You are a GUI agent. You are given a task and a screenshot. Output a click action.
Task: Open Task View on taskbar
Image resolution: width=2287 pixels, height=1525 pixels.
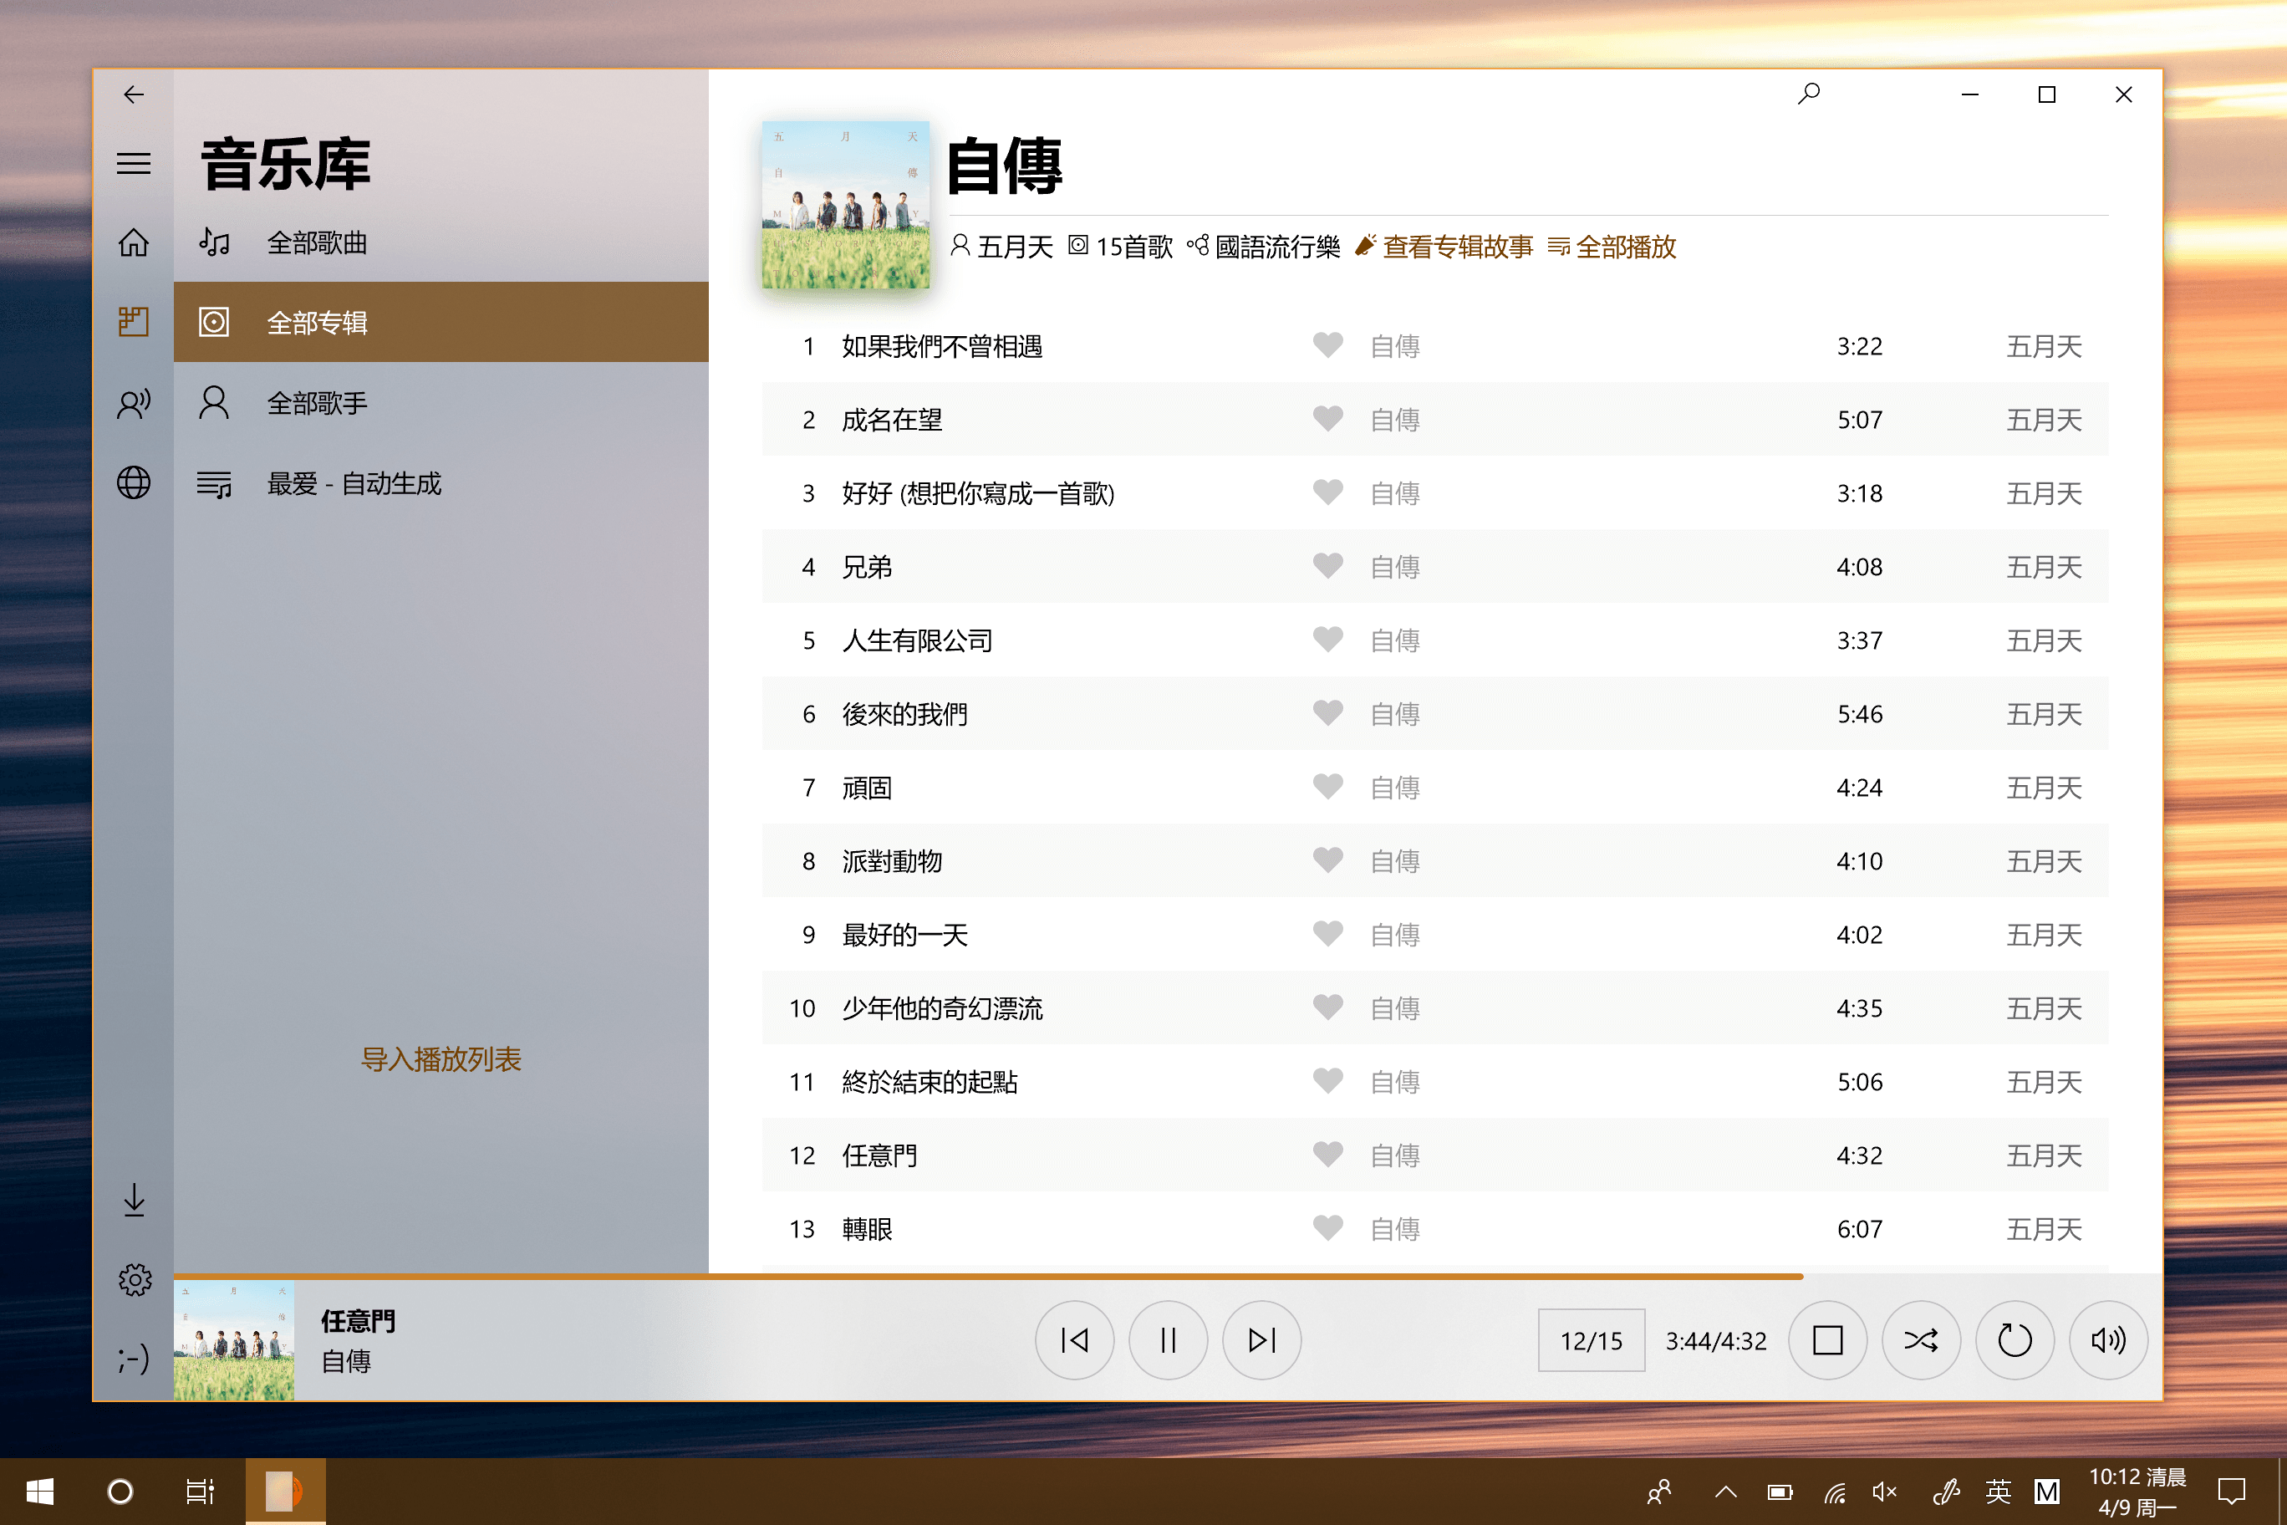pyautogui.click(x=199, y=1491)
